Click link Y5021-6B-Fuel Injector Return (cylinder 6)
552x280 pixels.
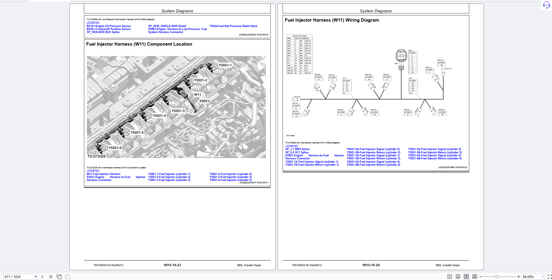435,158
